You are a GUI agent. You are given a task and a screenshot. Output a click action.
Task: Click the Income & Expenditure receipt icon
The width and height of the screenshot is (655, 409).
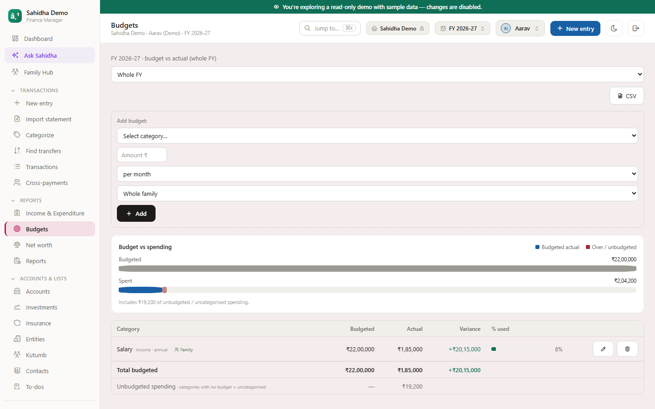click(x=17, y=213)
